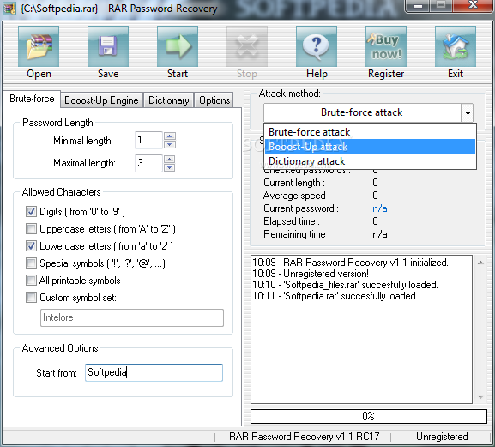495x447 pixels.
Task: Choose Booost-Up attack from the list
Action: (370, 147)
